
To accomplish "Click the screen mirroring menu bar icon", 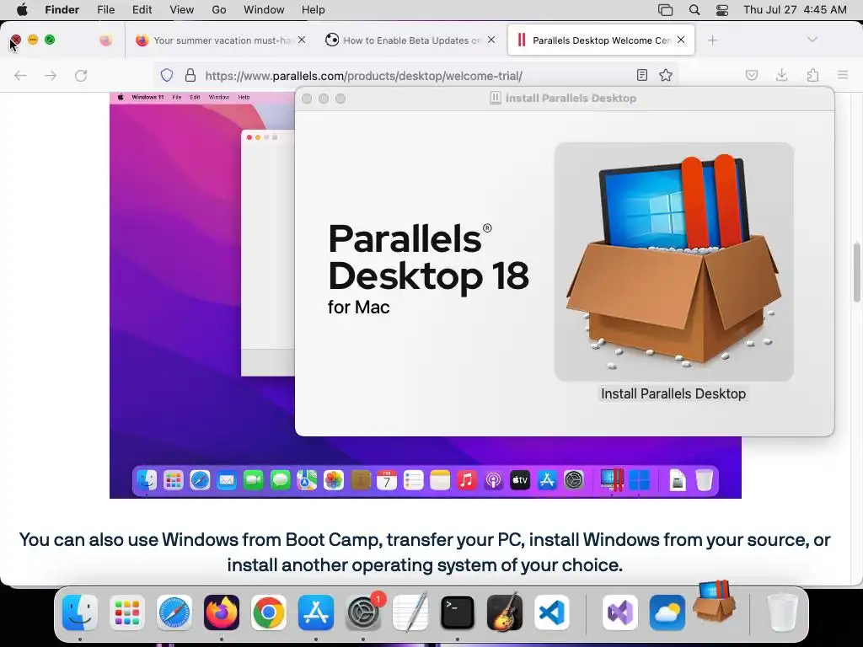I will [x=666, y=10].
